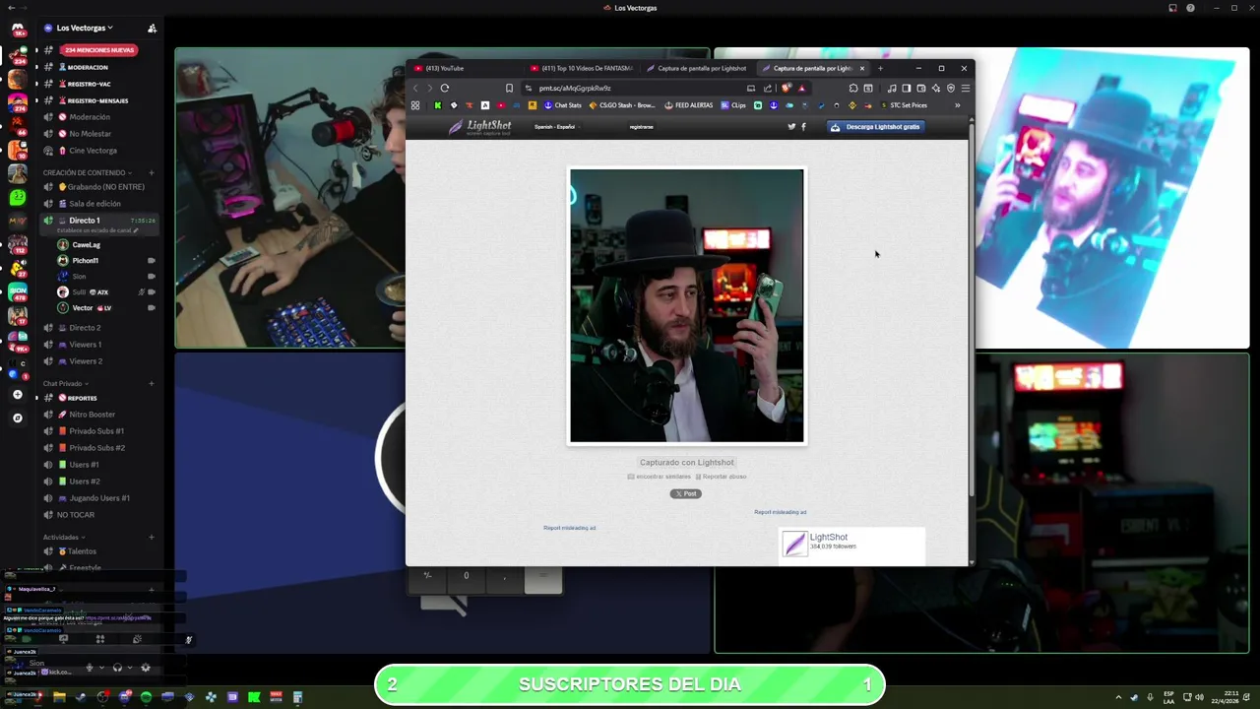Viewport: 1260px width, 709px height.
Task: Toggle Discord headphones deafen
Action: click(x=117, y=668)
